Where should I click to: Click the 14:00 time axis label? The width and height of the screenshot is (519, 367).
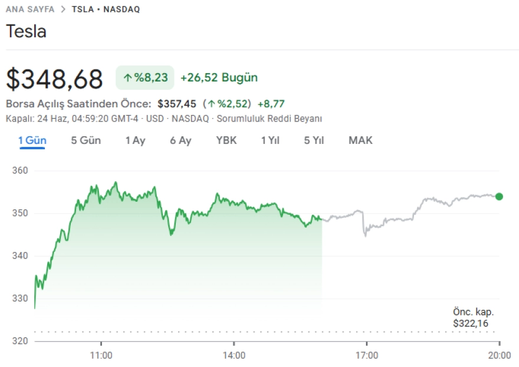(x=234, y=356)
